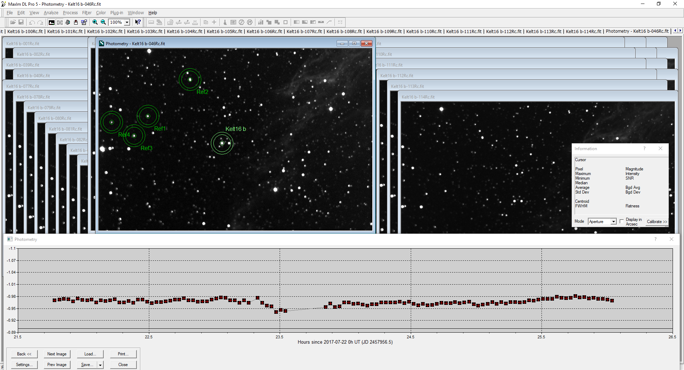Click the Zoom Out magnifier icon
684x370 pixels.
coord(103,22)
